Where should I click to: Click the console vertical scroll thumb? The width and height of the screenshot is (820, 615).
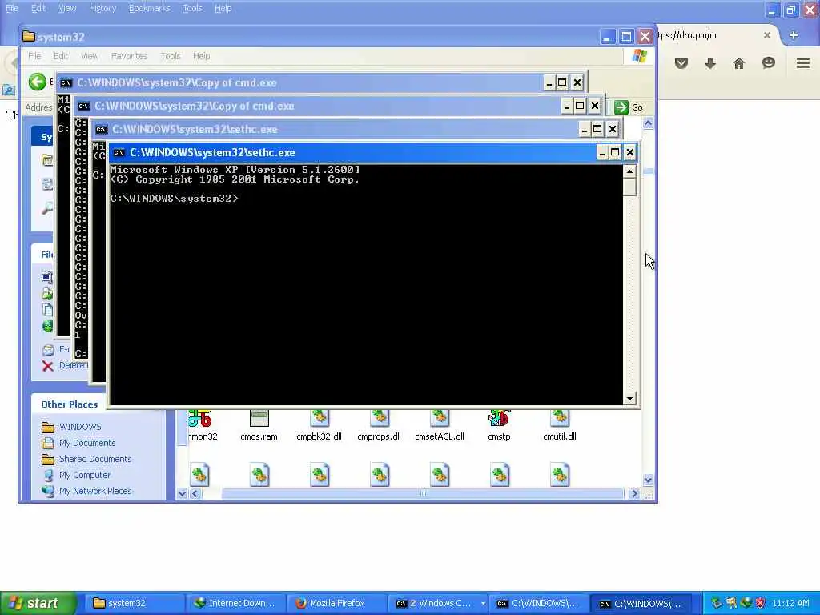[x=629, y=187]
